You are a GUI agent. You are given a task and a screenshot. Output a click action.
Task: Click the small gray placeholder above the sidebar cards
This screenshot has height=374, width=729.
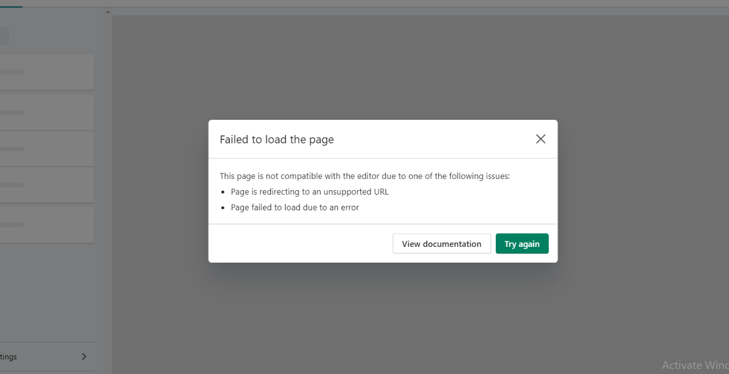(4, 37)
